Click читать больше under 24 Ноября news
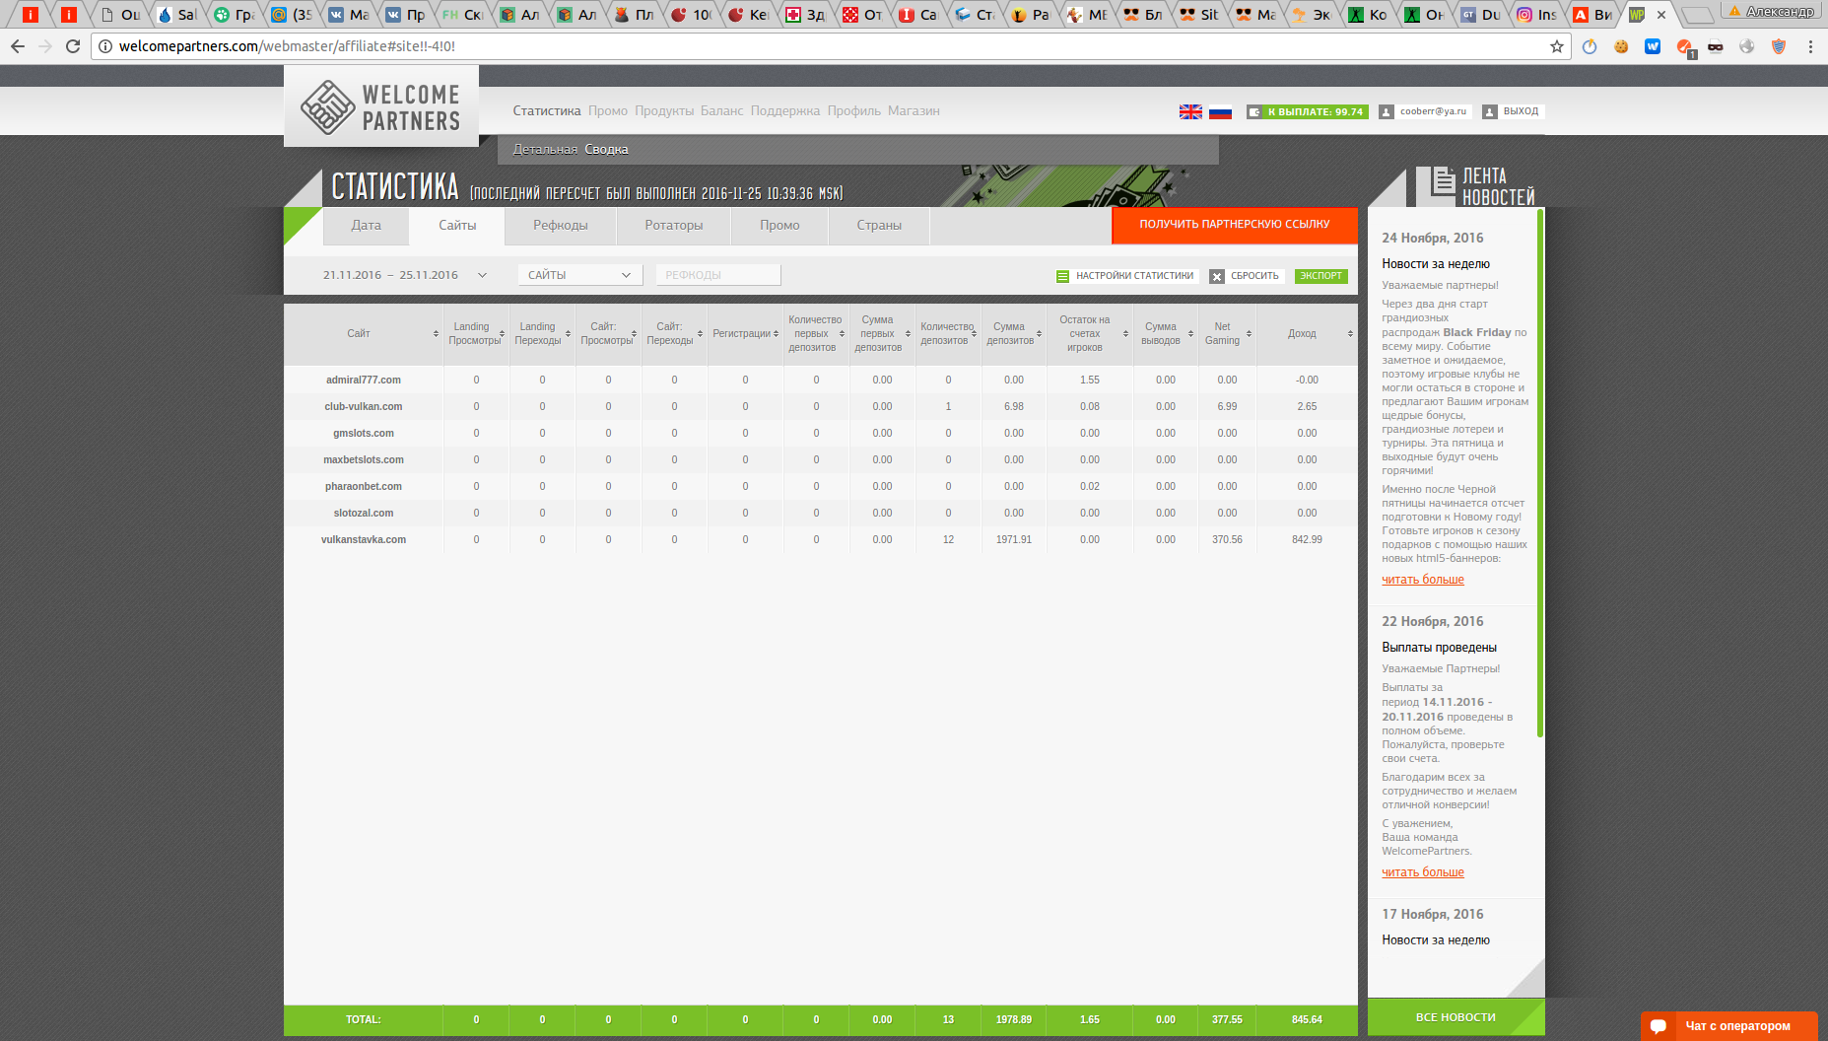Viewport: 1828px width, 1041px height. (1423, 580)
